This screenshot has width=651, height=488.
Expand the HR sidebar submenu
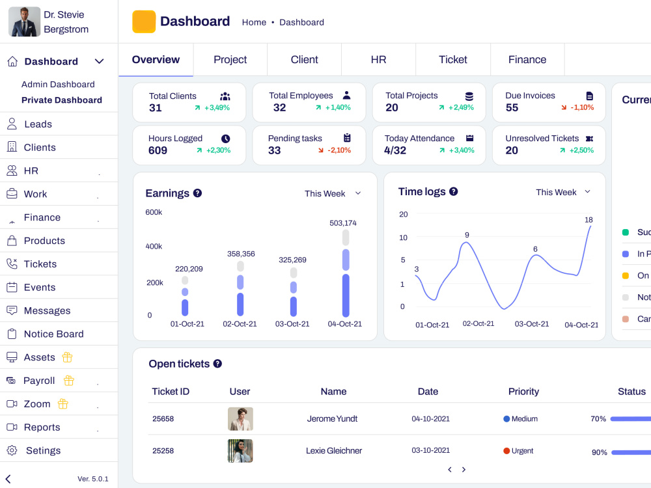point(99,174)
